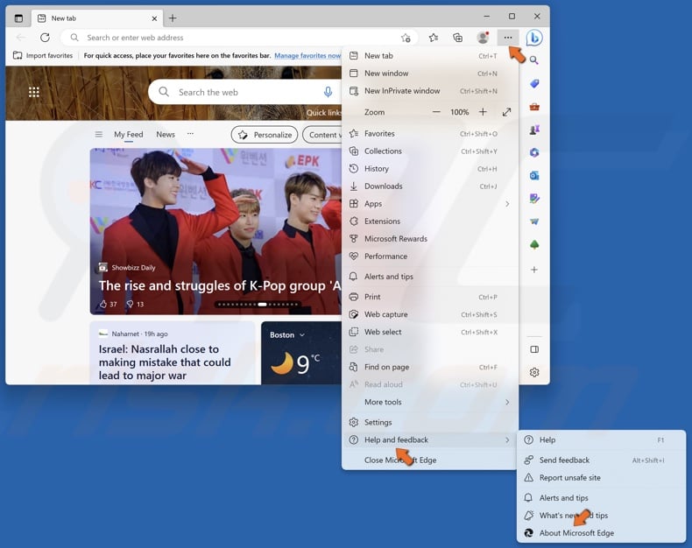Expand the More tools submenu

click(x=430, y=402)
